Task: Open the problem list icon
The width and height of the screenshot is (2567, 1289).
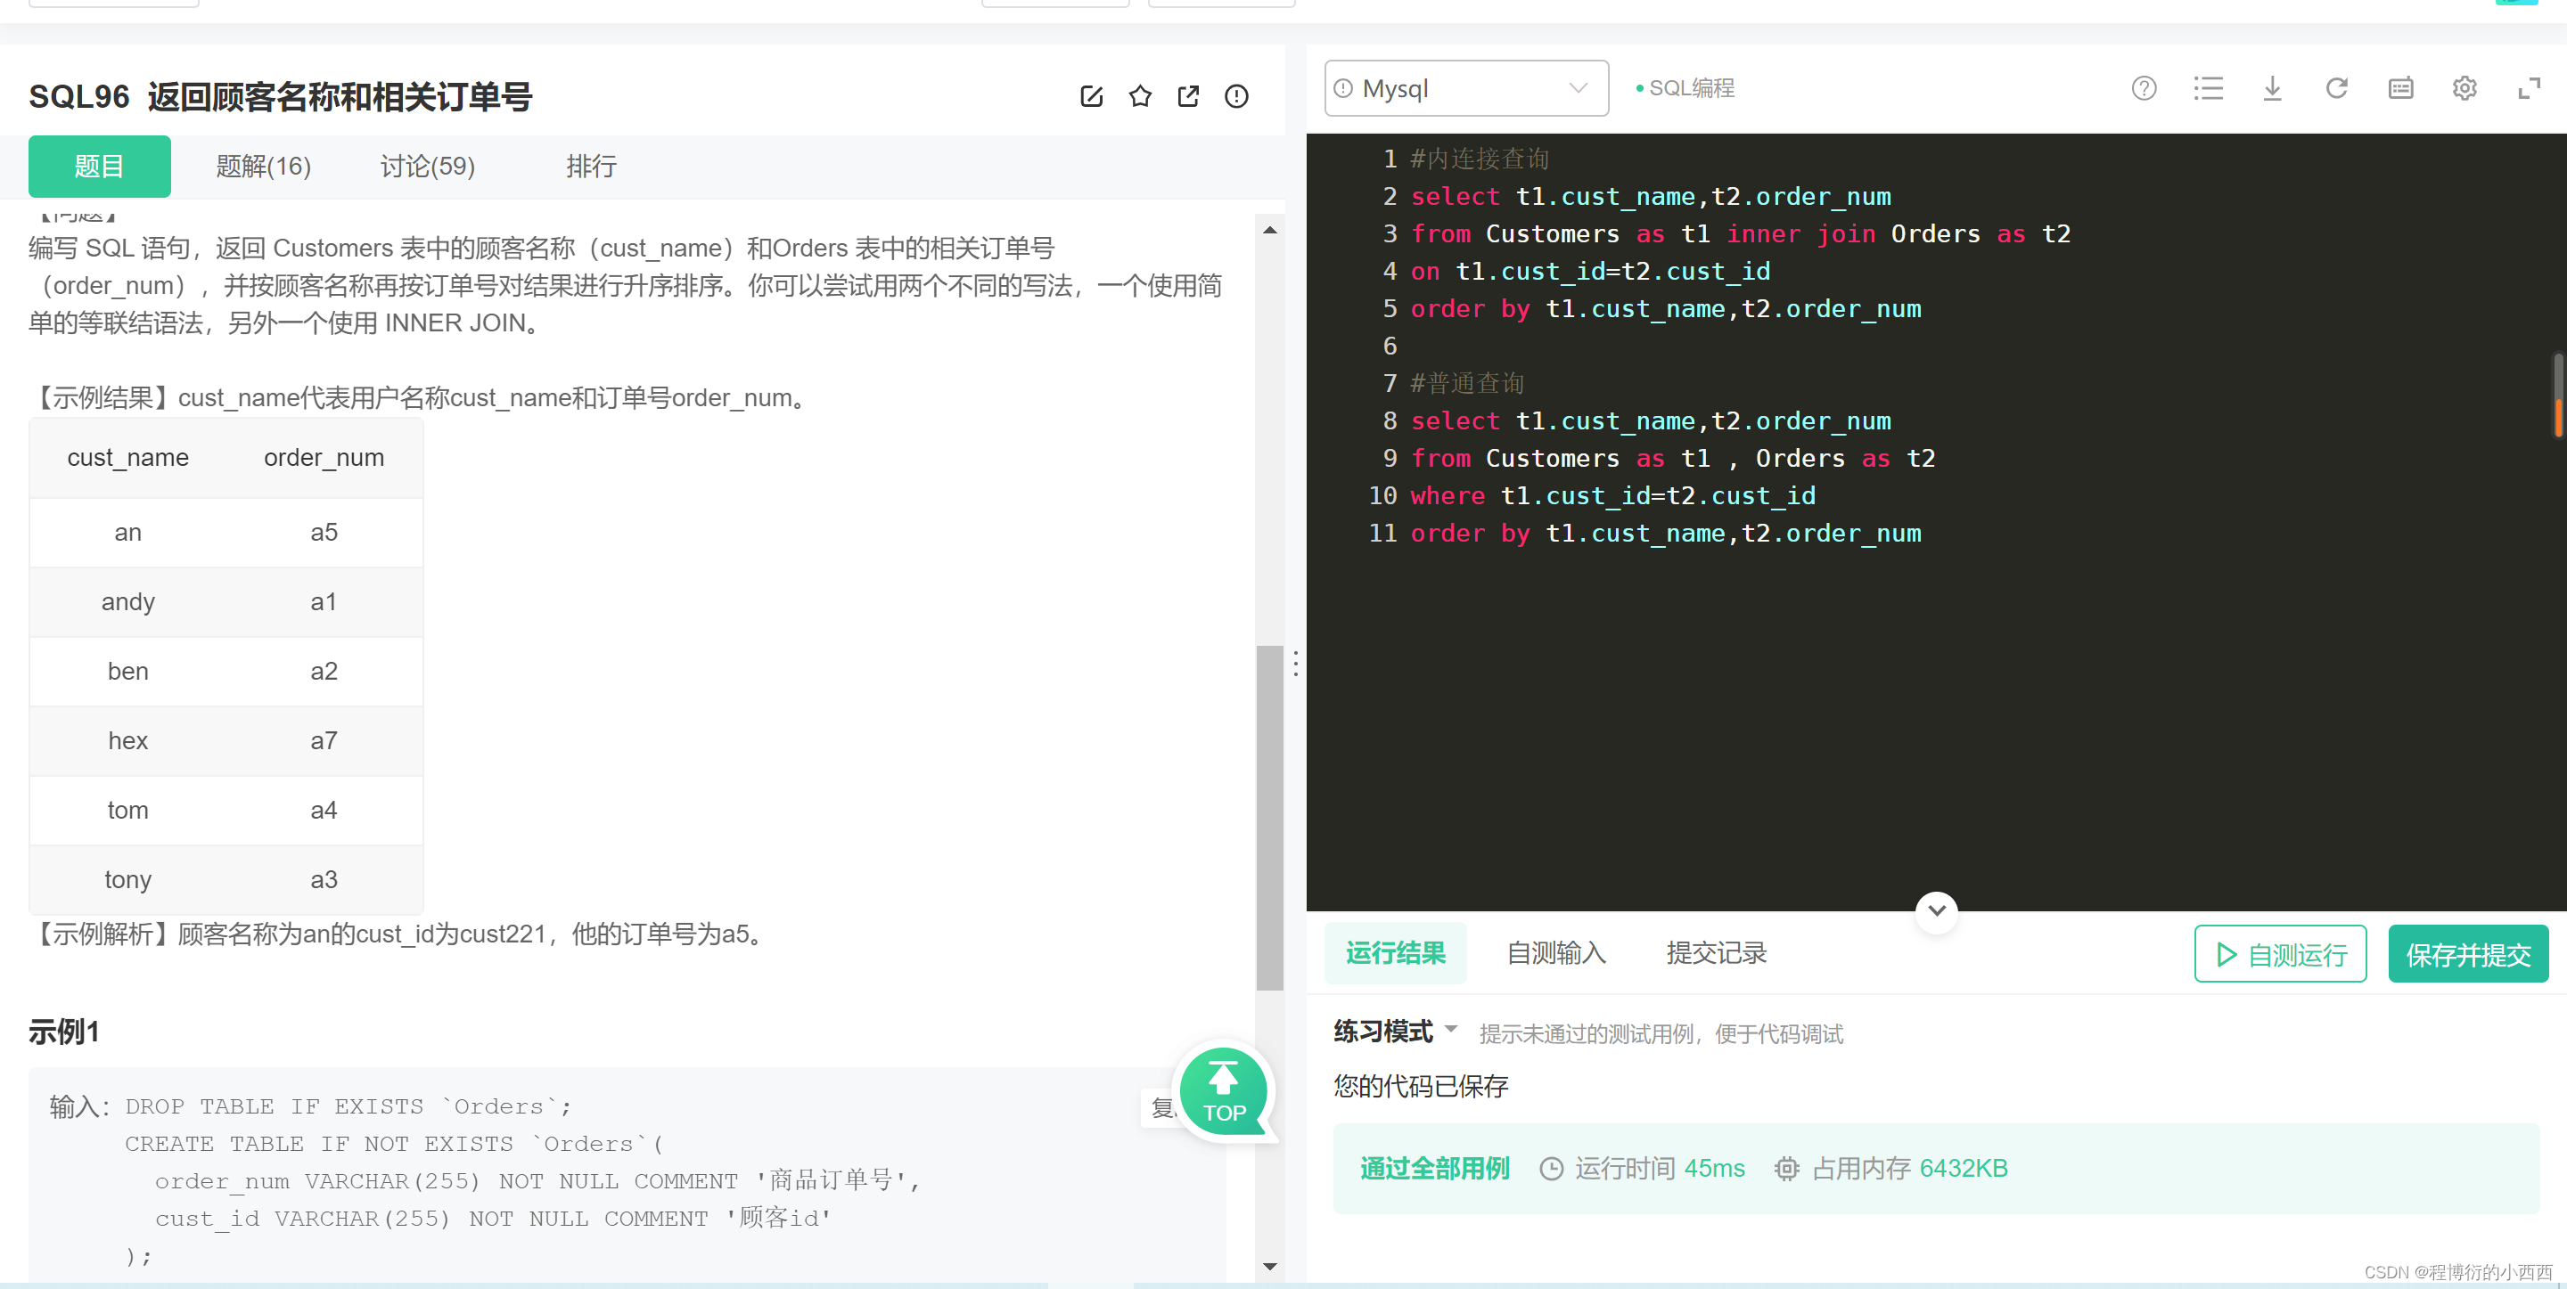Action: point(2209,89)
